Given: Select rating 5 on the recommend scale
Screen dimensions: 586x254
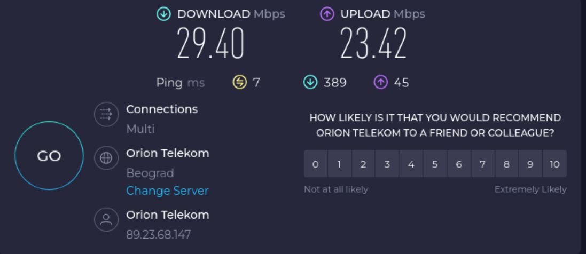Looking at the screenshot, I should (435, 164).
